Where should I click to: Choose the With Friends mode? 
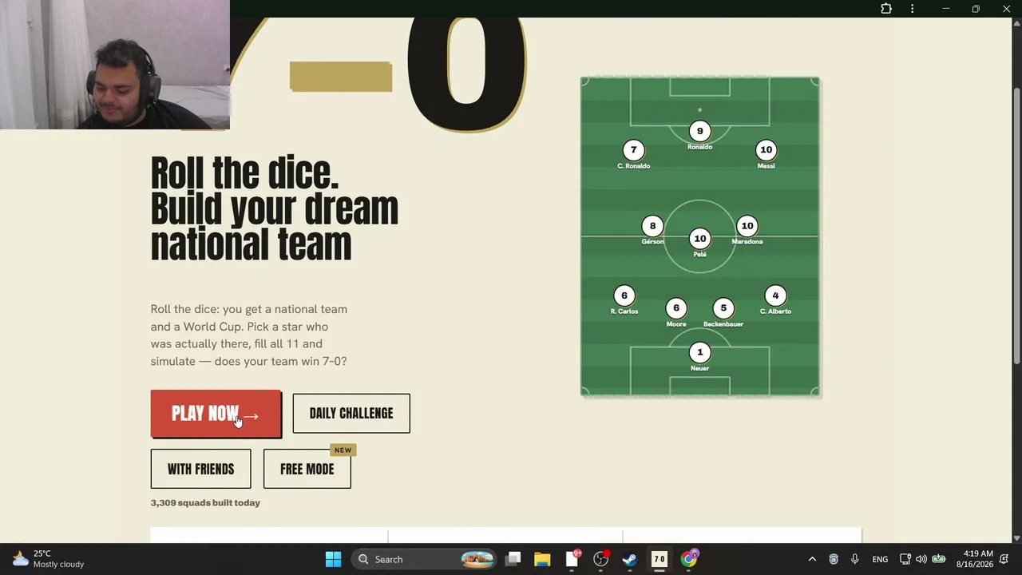click(200, 469)
